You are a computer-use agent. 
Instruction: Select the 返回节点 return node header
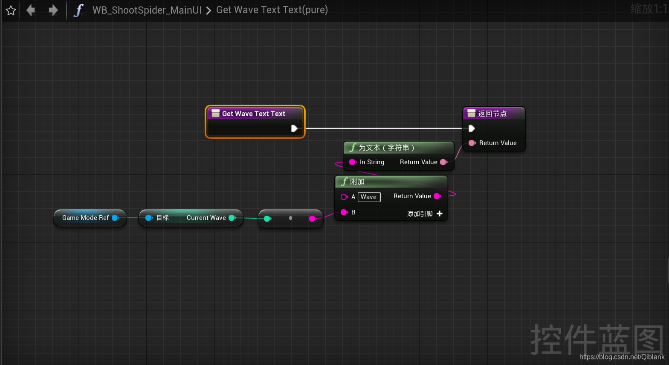[494, 114]
